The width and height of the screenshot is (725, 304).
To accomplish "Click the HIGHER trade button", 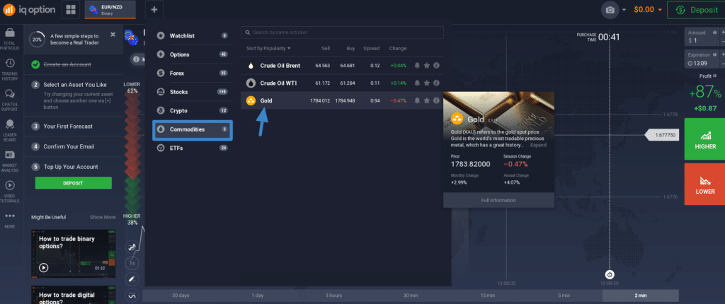I will tap(704, 139).
